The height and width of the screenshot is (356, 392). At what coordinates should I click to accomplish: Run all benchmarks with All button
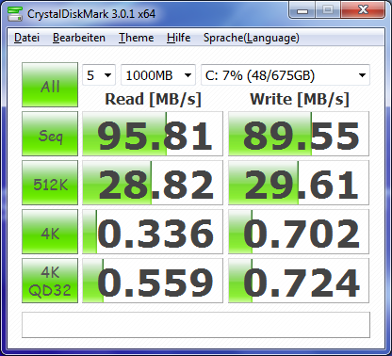pos(50,85)
